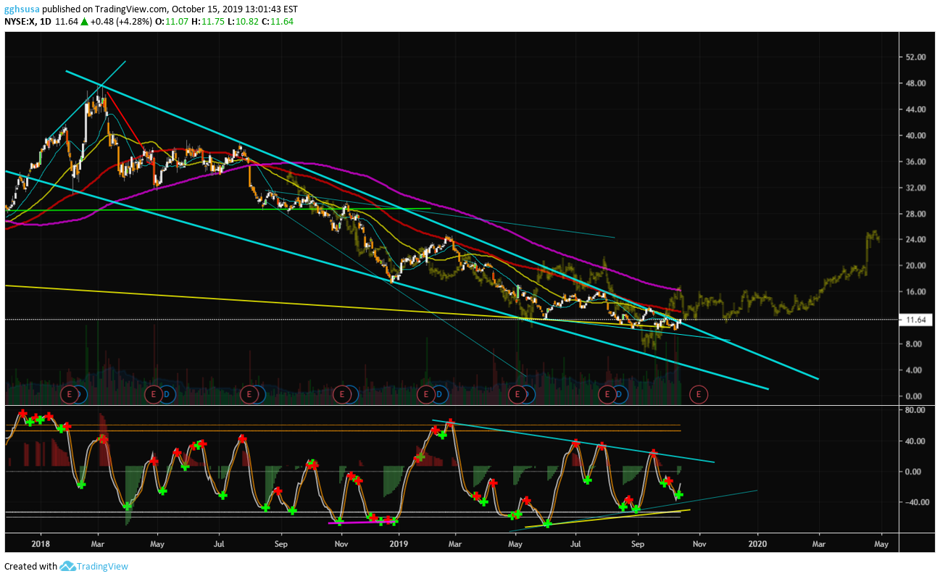Click the 52.00 price axis label
The image size is (940, 579).
point(916,57)
